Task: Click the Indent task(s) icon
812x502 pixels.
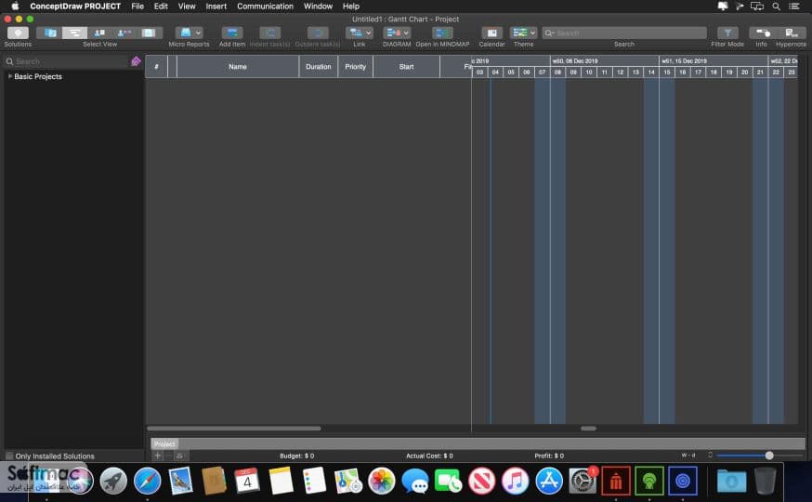Action: 269,33
